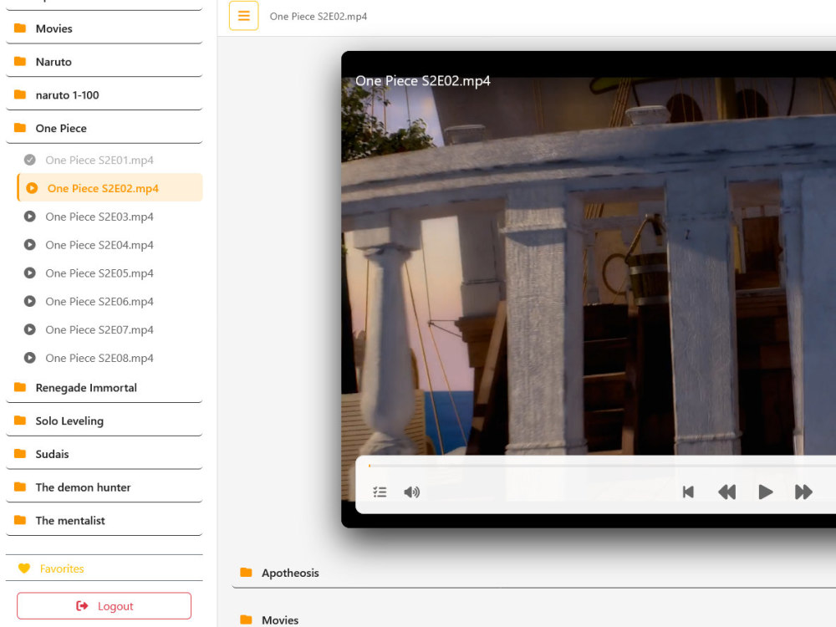836x627 pixels.
Task: Click the Logout button
Action: click(104, 605)
